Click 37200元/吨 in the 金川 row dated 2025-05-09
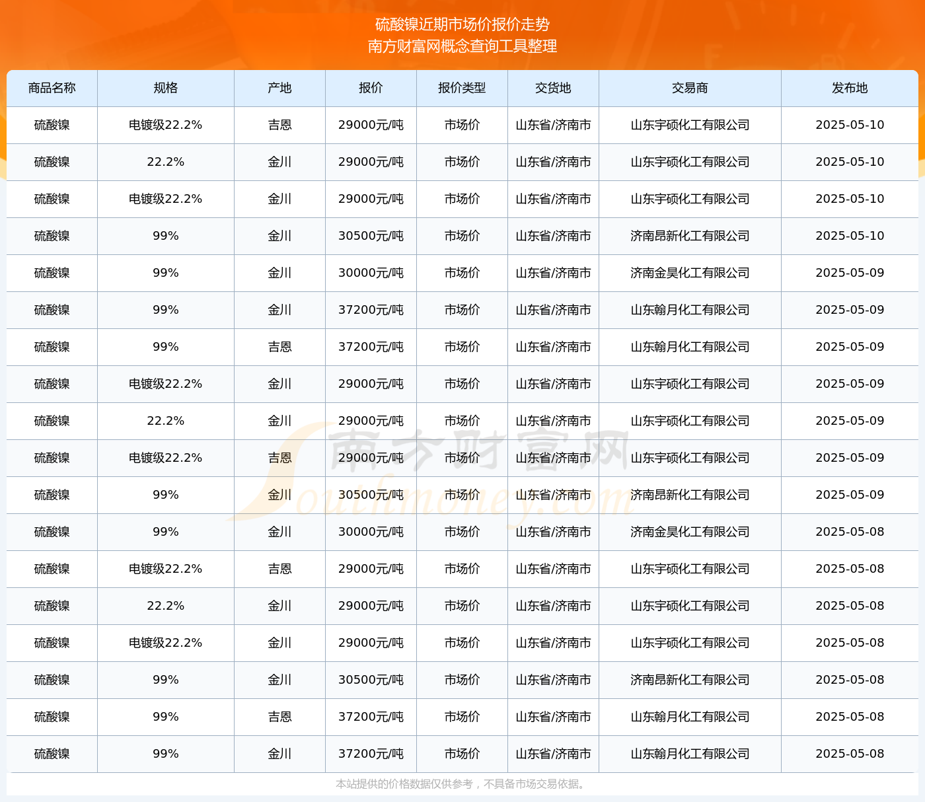This screenshot has height=802, width=925. point(371,310)
